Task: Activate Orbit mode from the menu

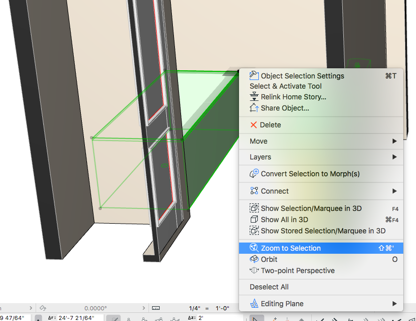Action: 321,259
